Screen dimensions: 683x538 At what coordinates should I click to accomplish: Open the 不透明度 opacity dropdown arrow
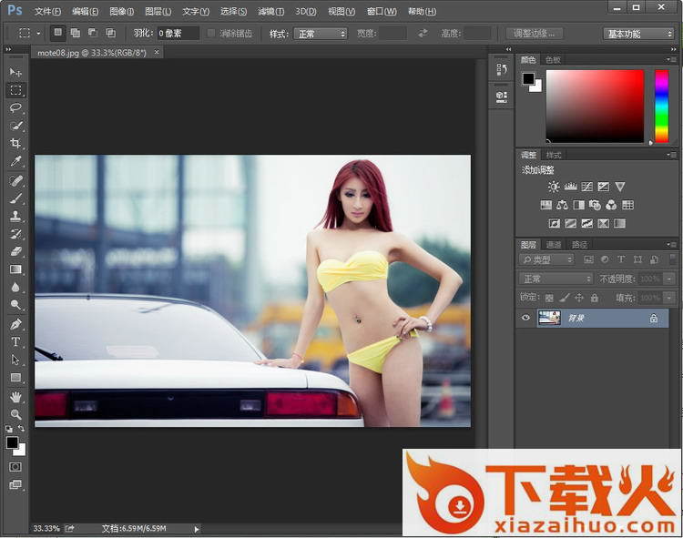[x=669, y=279]
